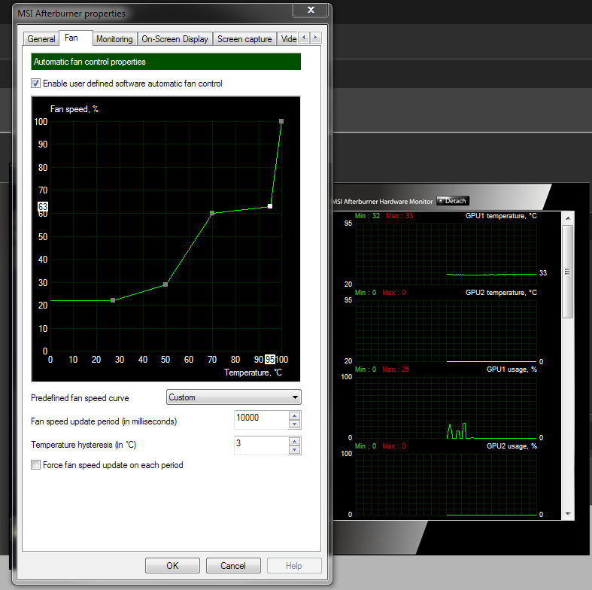Screen dimensions: 592x590
Task: Click the Max : 33 GPU1 temperature readout
Action: point(399,216)
